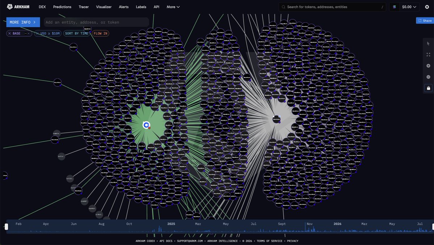This screenshot has height=245, width=434.
Task: Click the Oct label on the timeline
Action: click(x=129, y=224)
